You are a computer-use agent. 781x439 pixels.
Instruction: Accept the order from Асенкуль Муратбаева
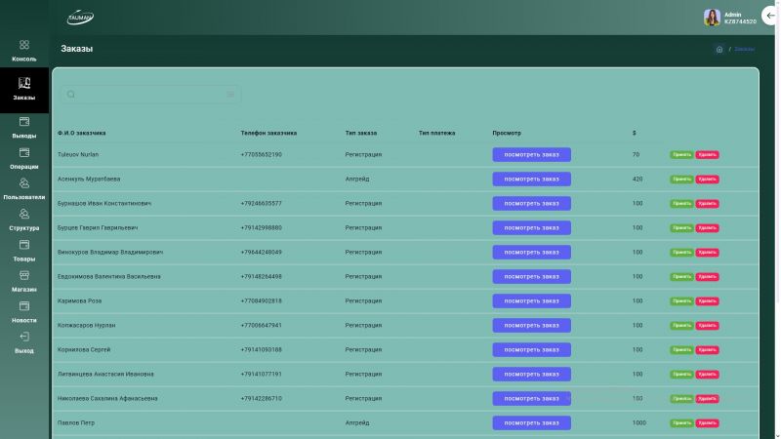pos(681,180)
